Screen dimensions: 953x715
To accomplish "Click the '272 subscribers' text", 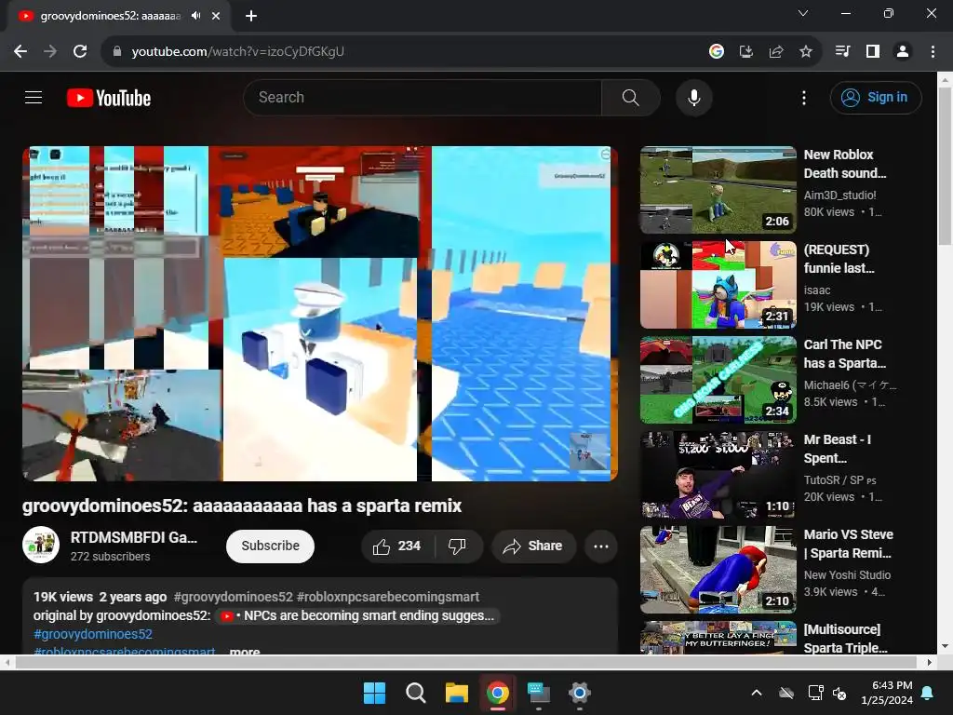I will coord(110,557).
